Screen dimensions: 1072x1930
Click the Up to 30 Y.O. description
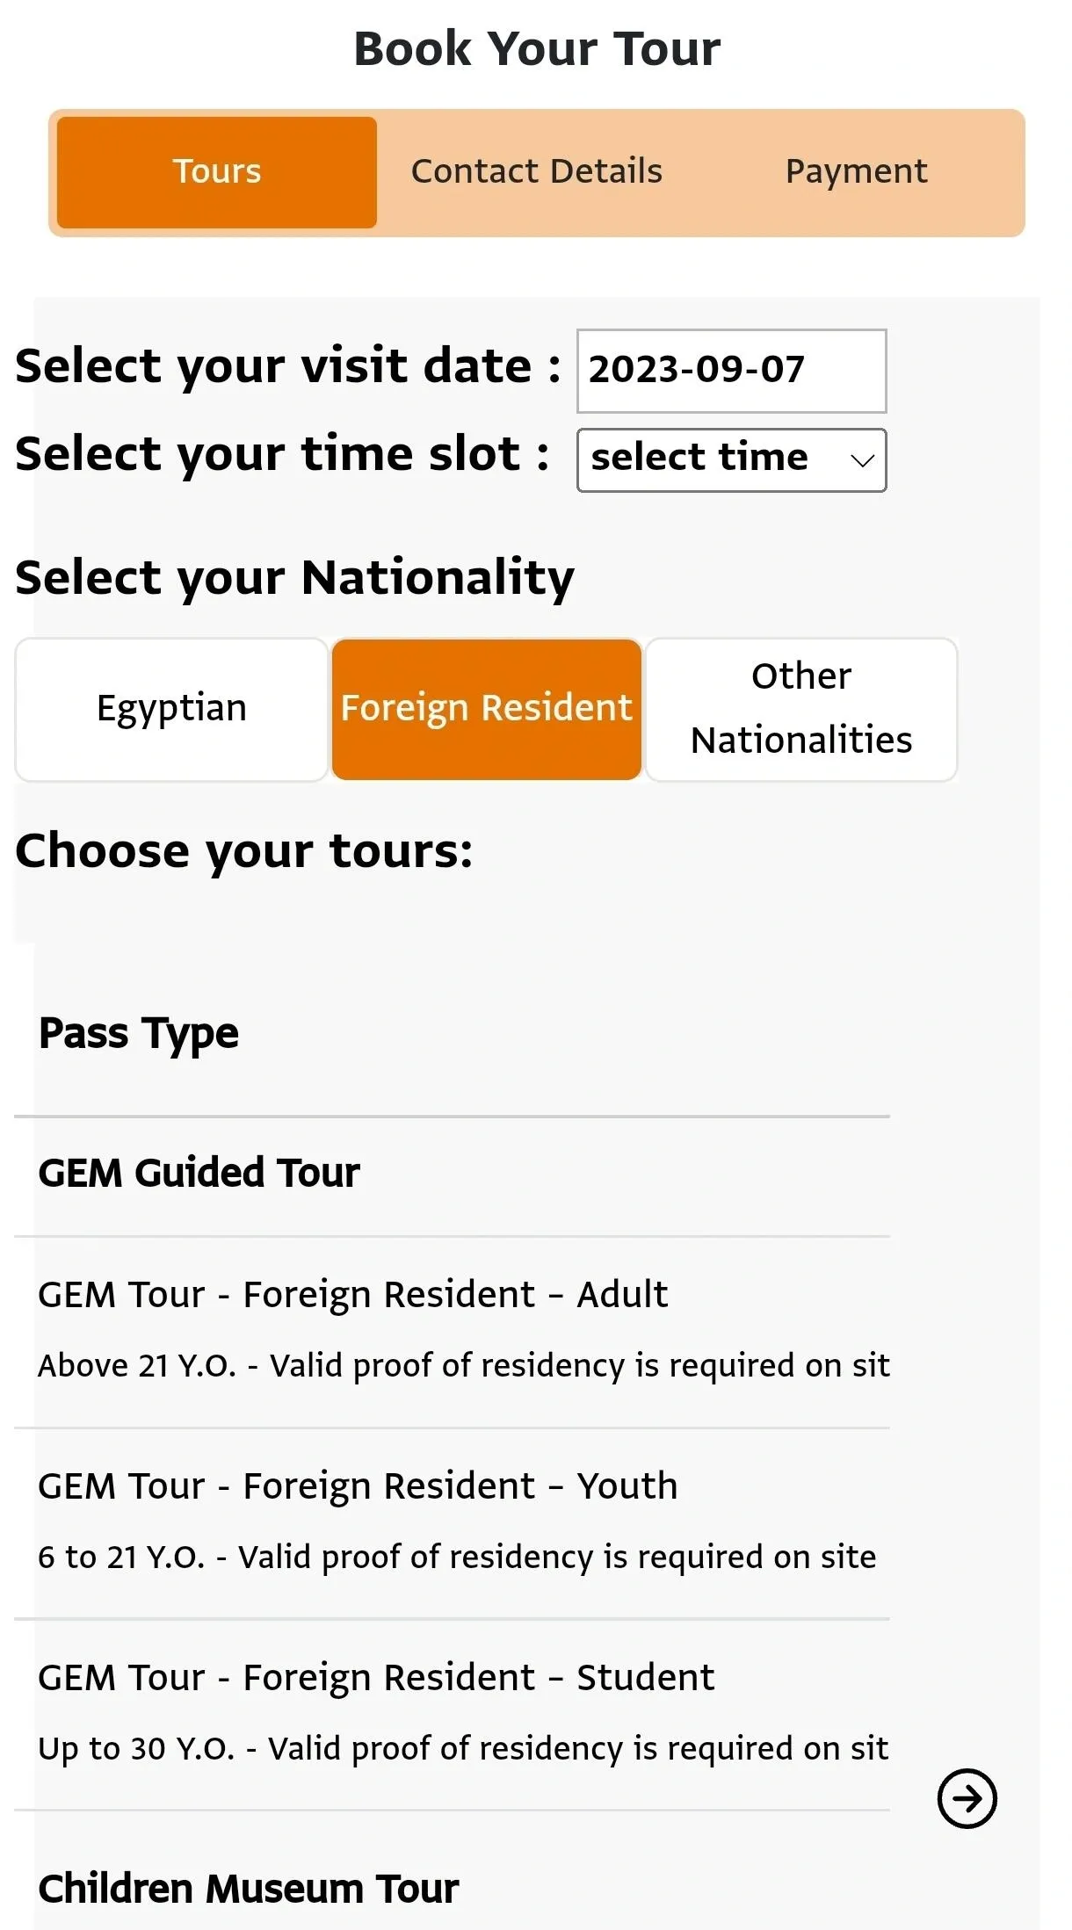tap(463, 1749)
